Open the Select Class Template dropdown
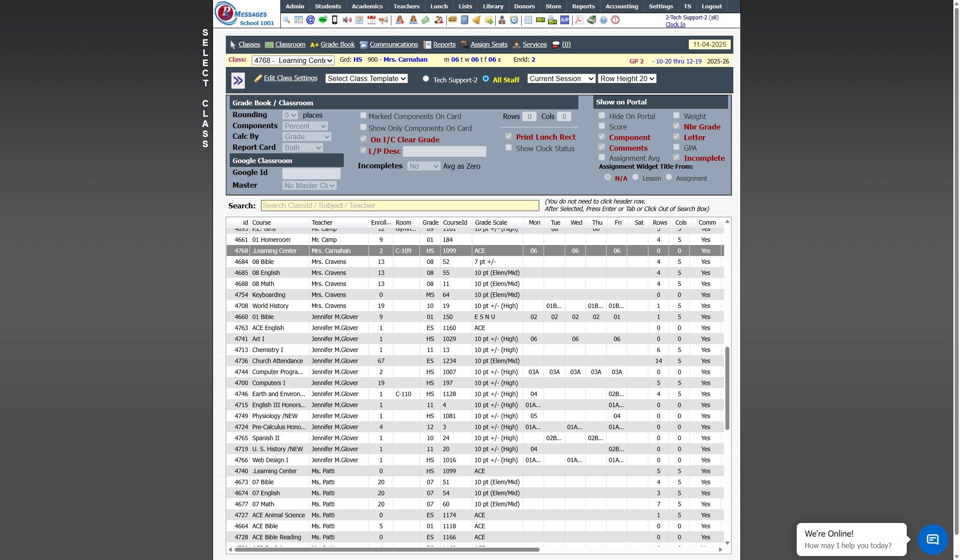This screenshot has width=960, height=560. pyautogui.click(x=366, y=79)
